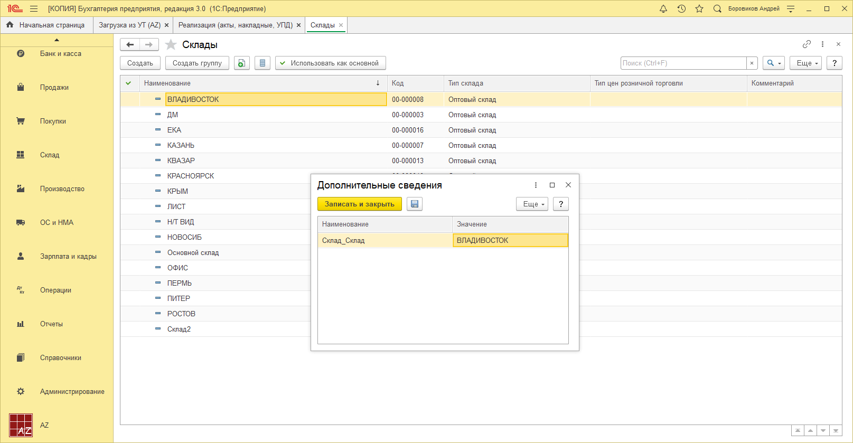Navigate back with the left arrow

pos(130,45)
